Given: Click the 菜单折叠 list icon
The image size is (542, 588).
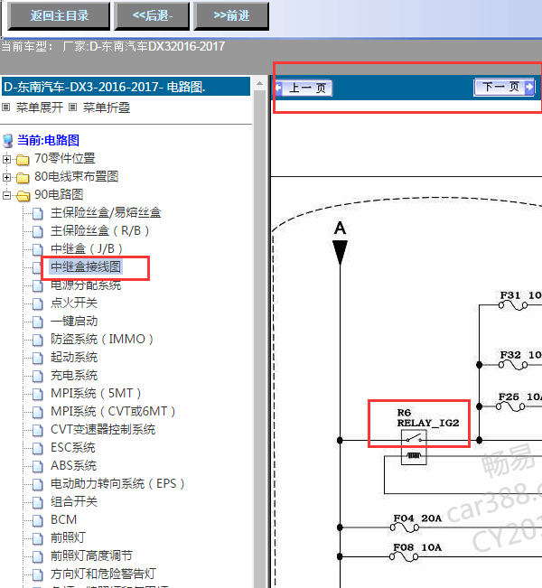Looking at the screenshot, I should click(73, 107).
